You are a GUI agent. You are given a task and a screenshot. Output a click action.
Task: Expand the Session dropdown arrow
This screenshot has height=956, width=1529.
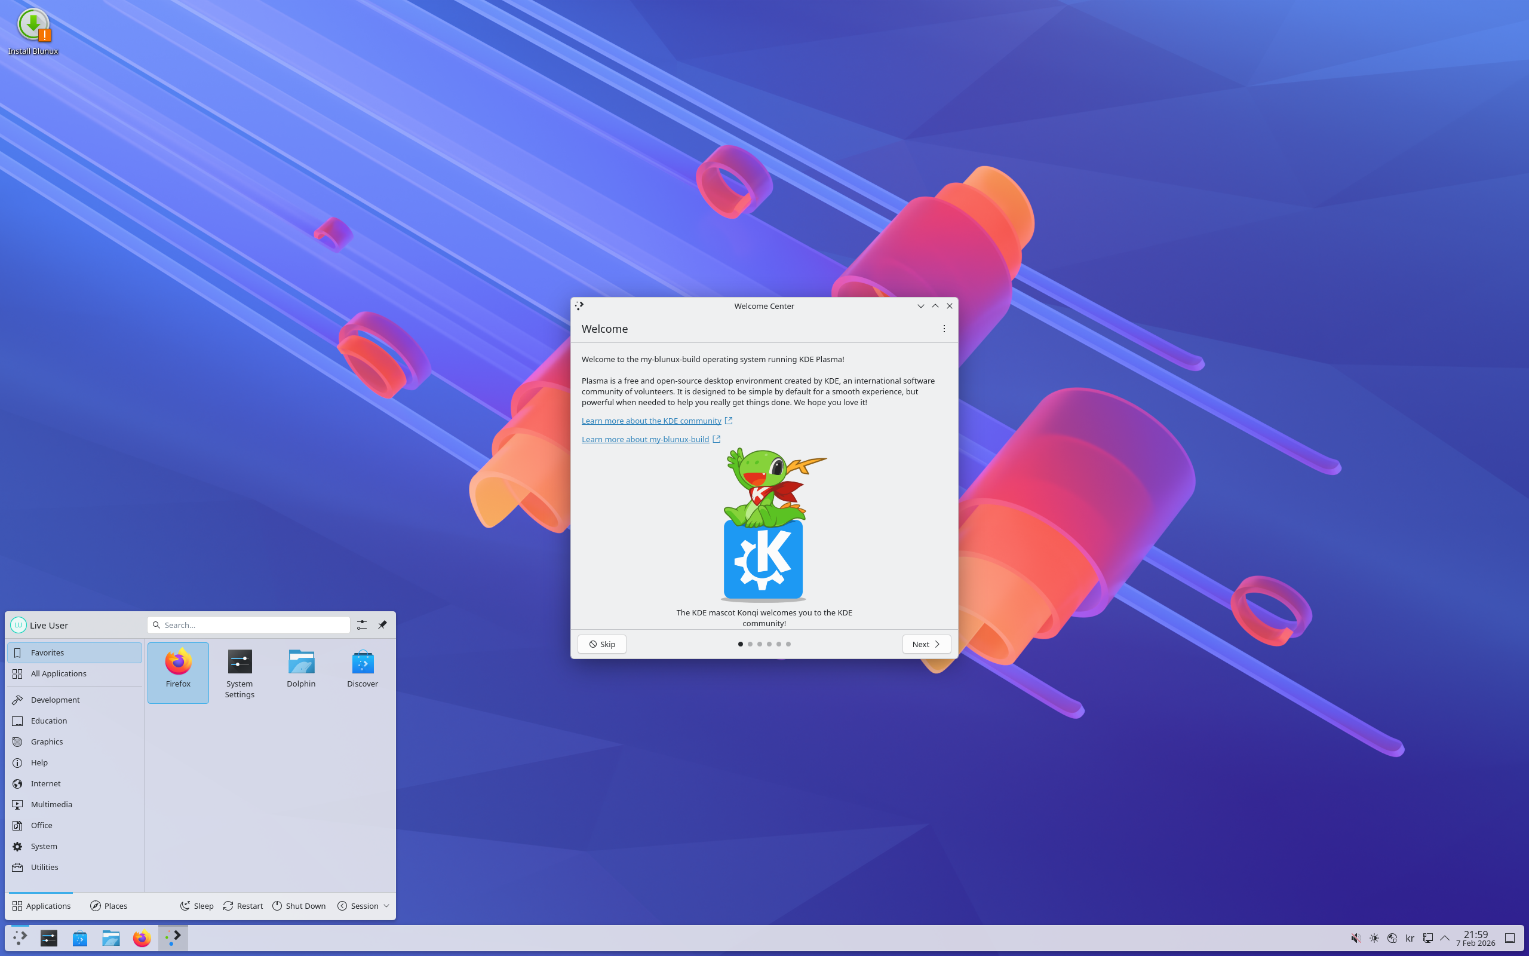click(386, 906)
